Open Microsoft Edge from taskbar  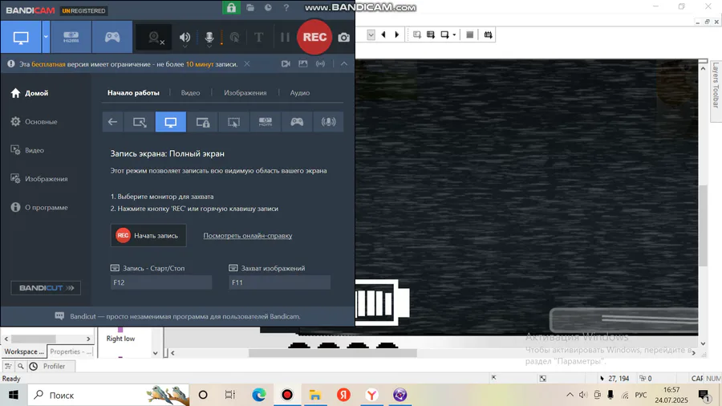(259, 395)
